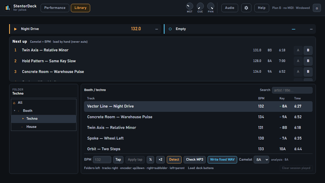The width and height of the screenshot is (325, 183).
Task: Select the All folder
Action: coord(44,103)
